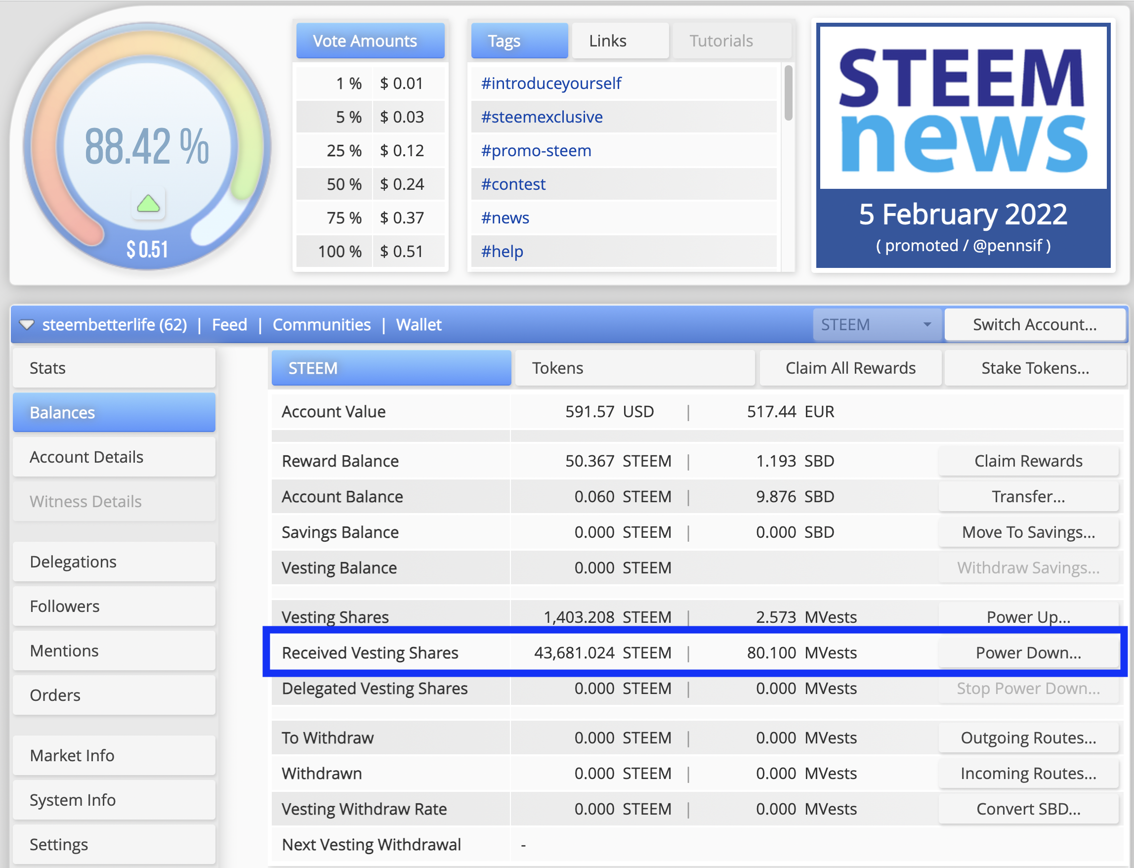Switch to the Tokens tab
The image size is (1134, 868).
(x=634, y=368)
